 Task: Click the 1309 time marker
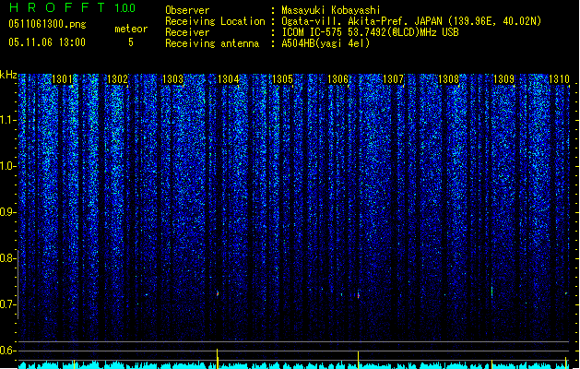503,79
